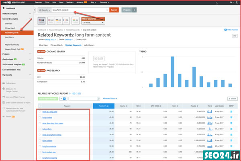Open Keyword Magic Tool in sidebar
Screen dimensions: 241x161
coord(12,49)
